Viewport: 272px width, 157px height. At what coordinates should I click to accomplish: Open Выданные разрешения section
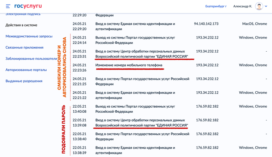(24, 81)
